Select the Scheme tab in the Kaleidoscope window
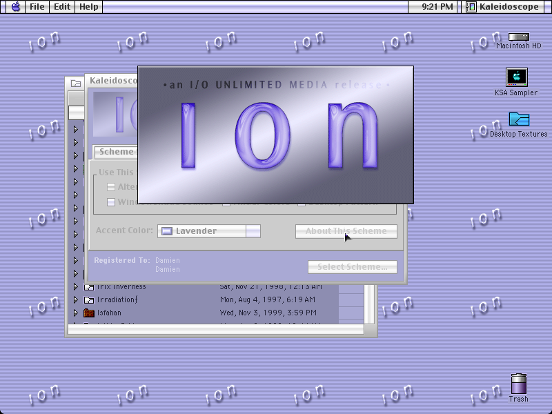This screenshot has height=414, width=552. click(115, 152)
